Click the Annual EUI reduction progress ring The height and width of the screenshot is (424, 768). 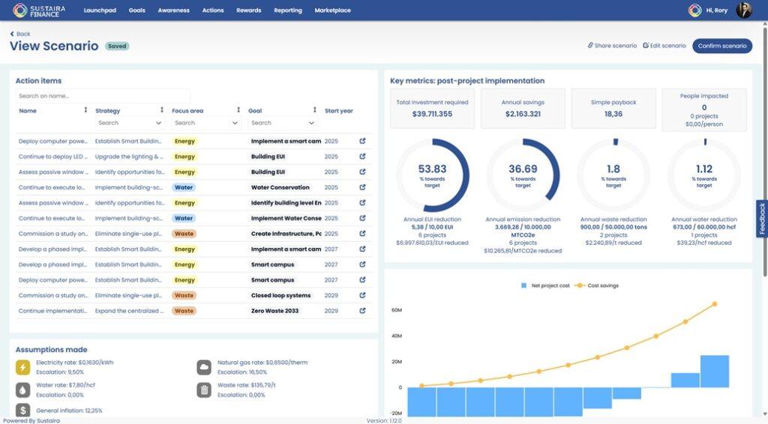click(432, 176)
